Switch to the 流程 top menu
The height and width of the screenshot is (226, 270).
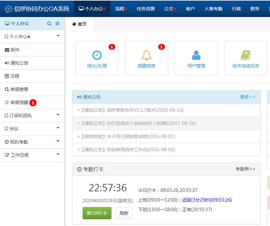pyautogui.click(x=120, y=8)
